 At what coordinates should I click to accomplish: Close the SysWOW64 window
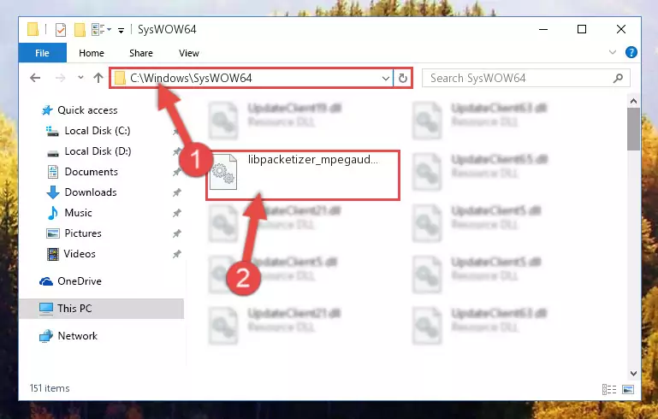pos(621,29)
